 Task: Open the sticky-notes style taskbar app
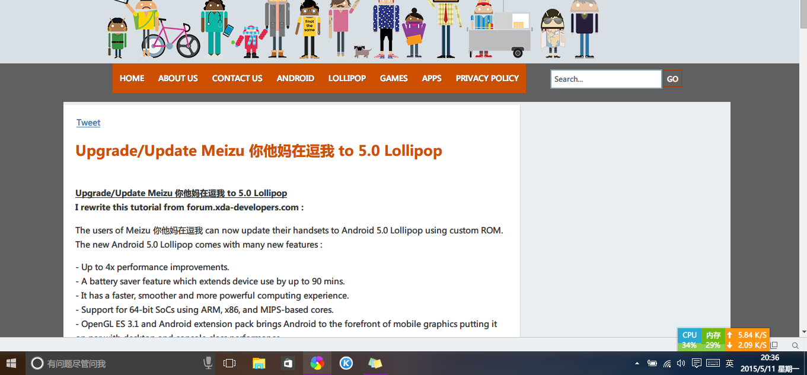(x=375, y=363)
